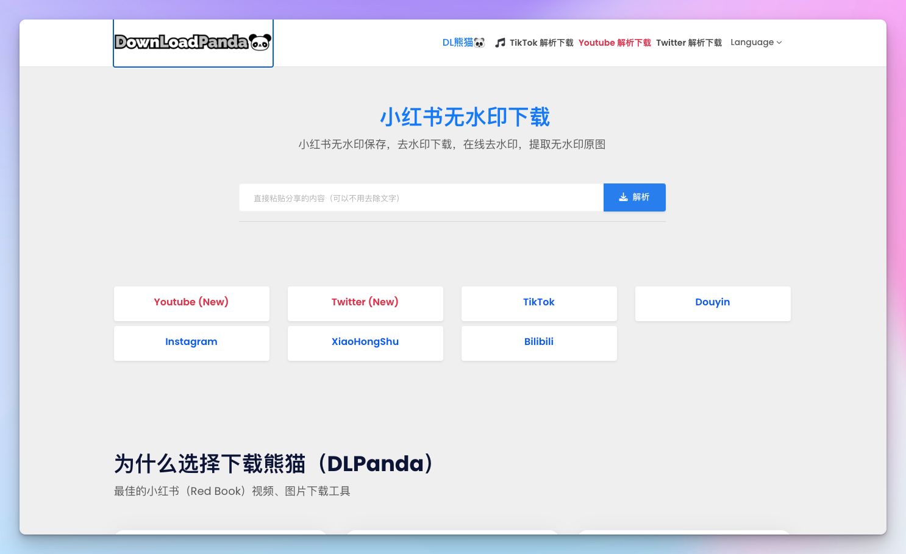Pick the Douyin downloader card
906x554 pixels.
713,303
